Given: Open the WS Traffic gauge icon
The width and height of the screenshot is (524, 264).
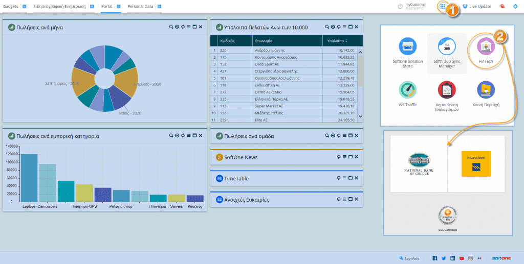Looking at the screenshot, I should pyautogui.click(x=408, y=90).
